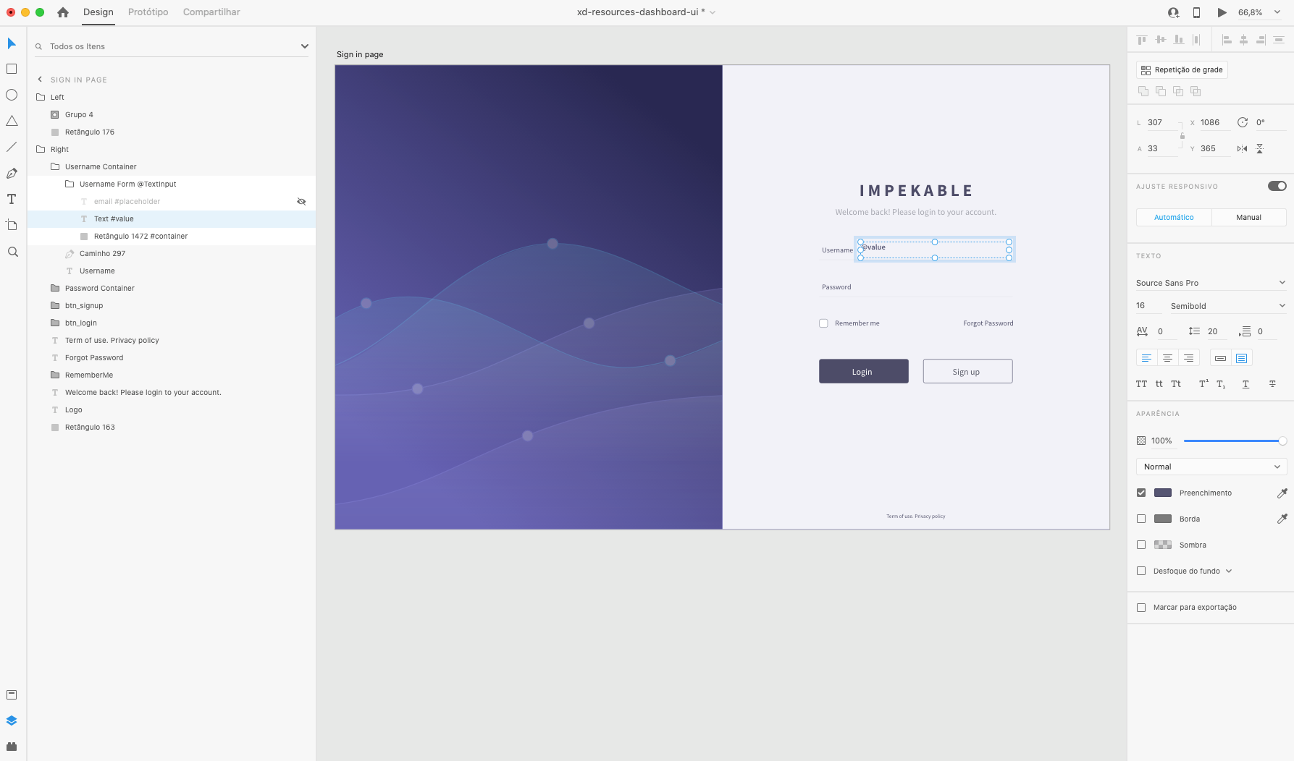The height and width of the screenshot is (761, 1294).
Task: Click the rotation icon
Action: click(x=1243, y=122)
